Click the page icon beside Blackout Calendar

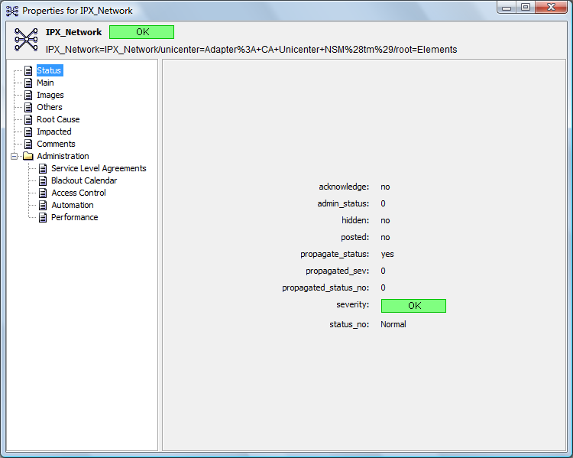click(43, 180)
